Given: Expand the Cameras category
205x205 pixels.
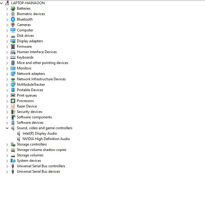Looking at the screenshot, I should coord(7,25).
